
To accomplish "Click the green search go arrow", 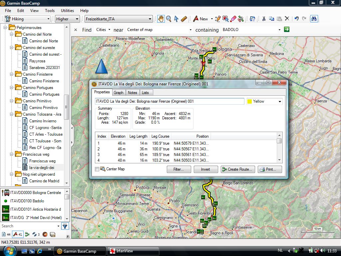I will point(286,30).
